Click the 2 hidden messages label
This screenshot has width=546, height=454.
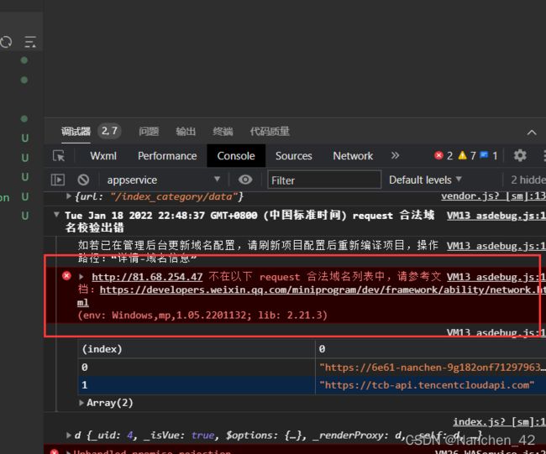point(528,180)
